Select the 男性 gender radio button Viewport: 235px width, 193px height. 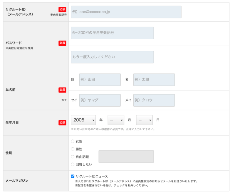coord(73,149)
